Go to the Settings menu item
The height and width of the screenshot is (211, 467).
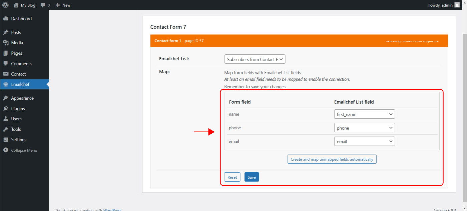[x=18, y=140]
